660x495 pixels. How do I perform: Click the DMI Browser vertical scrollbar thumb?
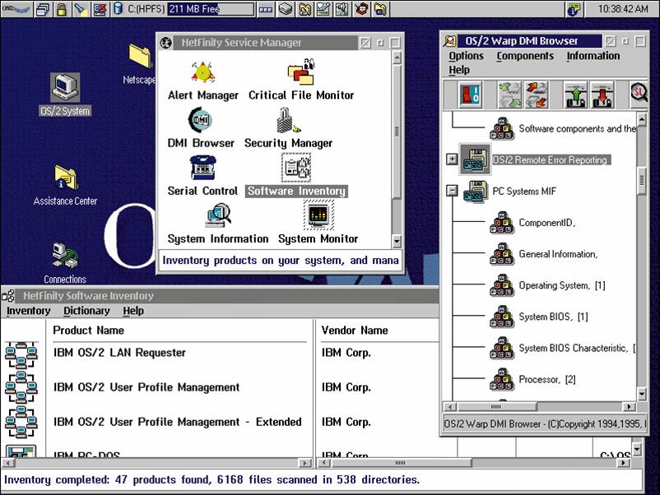point(642,180)
